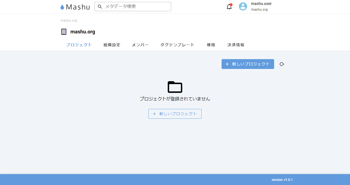Click the Mashu wordmark in the header
Screen dimensions: 350x185
click(78, 7)
